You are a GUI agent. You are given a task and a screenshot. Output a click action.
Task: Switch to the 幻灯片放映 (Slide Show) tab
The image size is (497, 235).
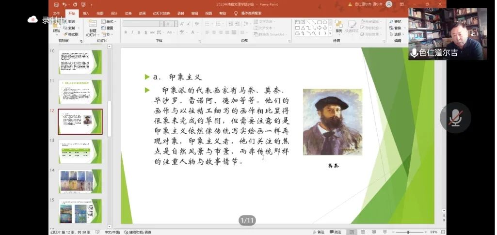click(x=161, y=13)
